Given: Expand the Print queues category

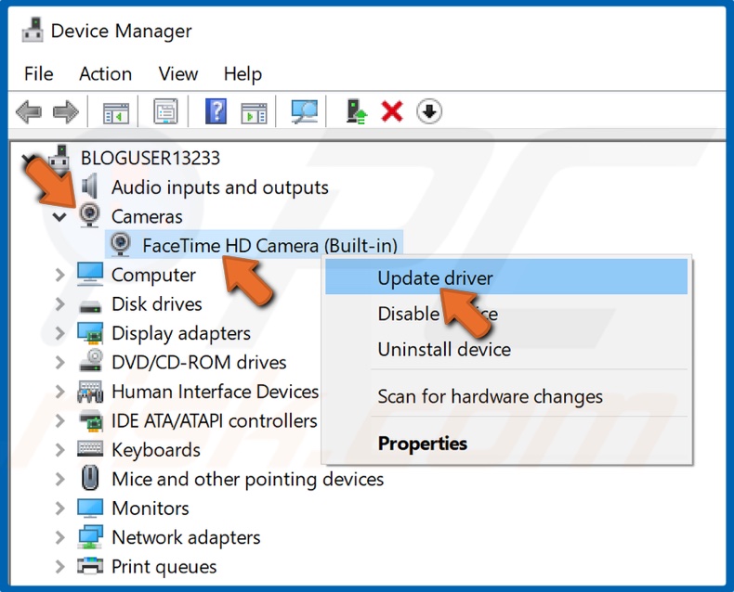Looking at the screenshot, I should click(x=59, y=567).
